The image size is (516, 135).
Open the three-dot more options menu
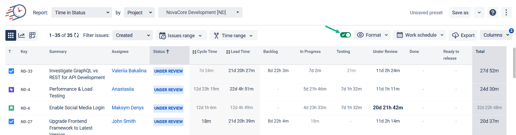tap(506, 12)
